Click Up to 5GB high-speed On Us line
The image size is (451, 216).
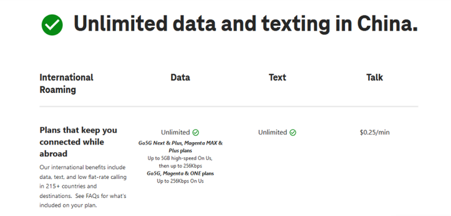coord(180,158)
